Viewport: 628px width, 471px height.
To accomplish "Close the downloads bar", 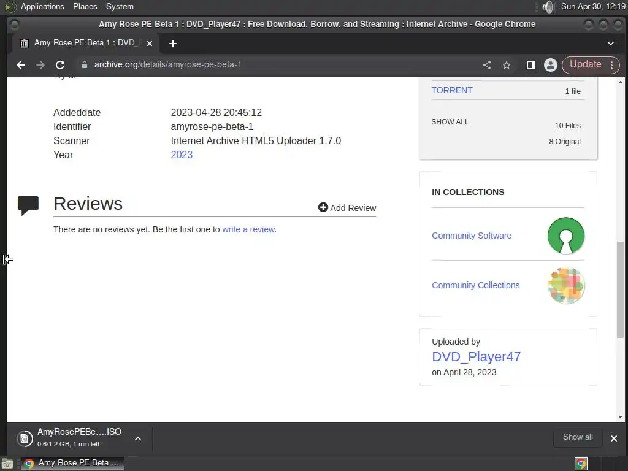I will pyautogui.click(x=613, y=438).
